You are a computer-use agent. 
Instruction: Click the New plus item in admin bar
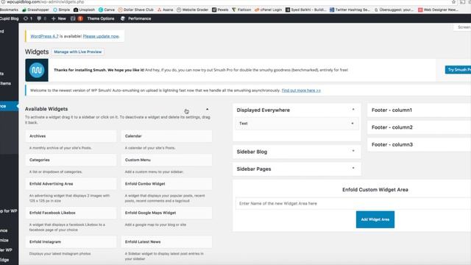coord(59,18)
